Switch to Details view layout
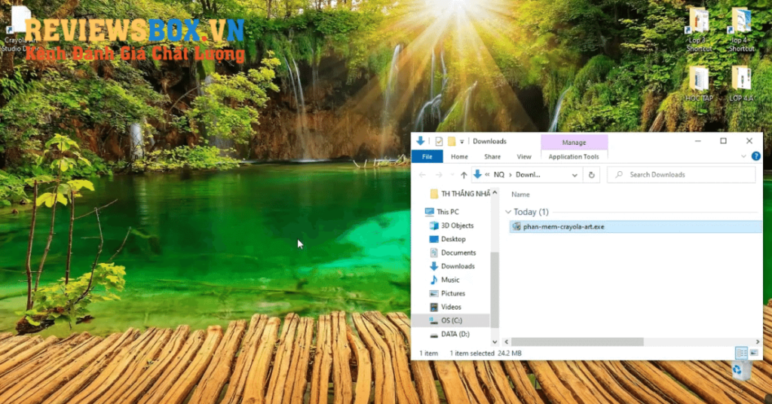This screenshot has height=404, width=772. 740,353
